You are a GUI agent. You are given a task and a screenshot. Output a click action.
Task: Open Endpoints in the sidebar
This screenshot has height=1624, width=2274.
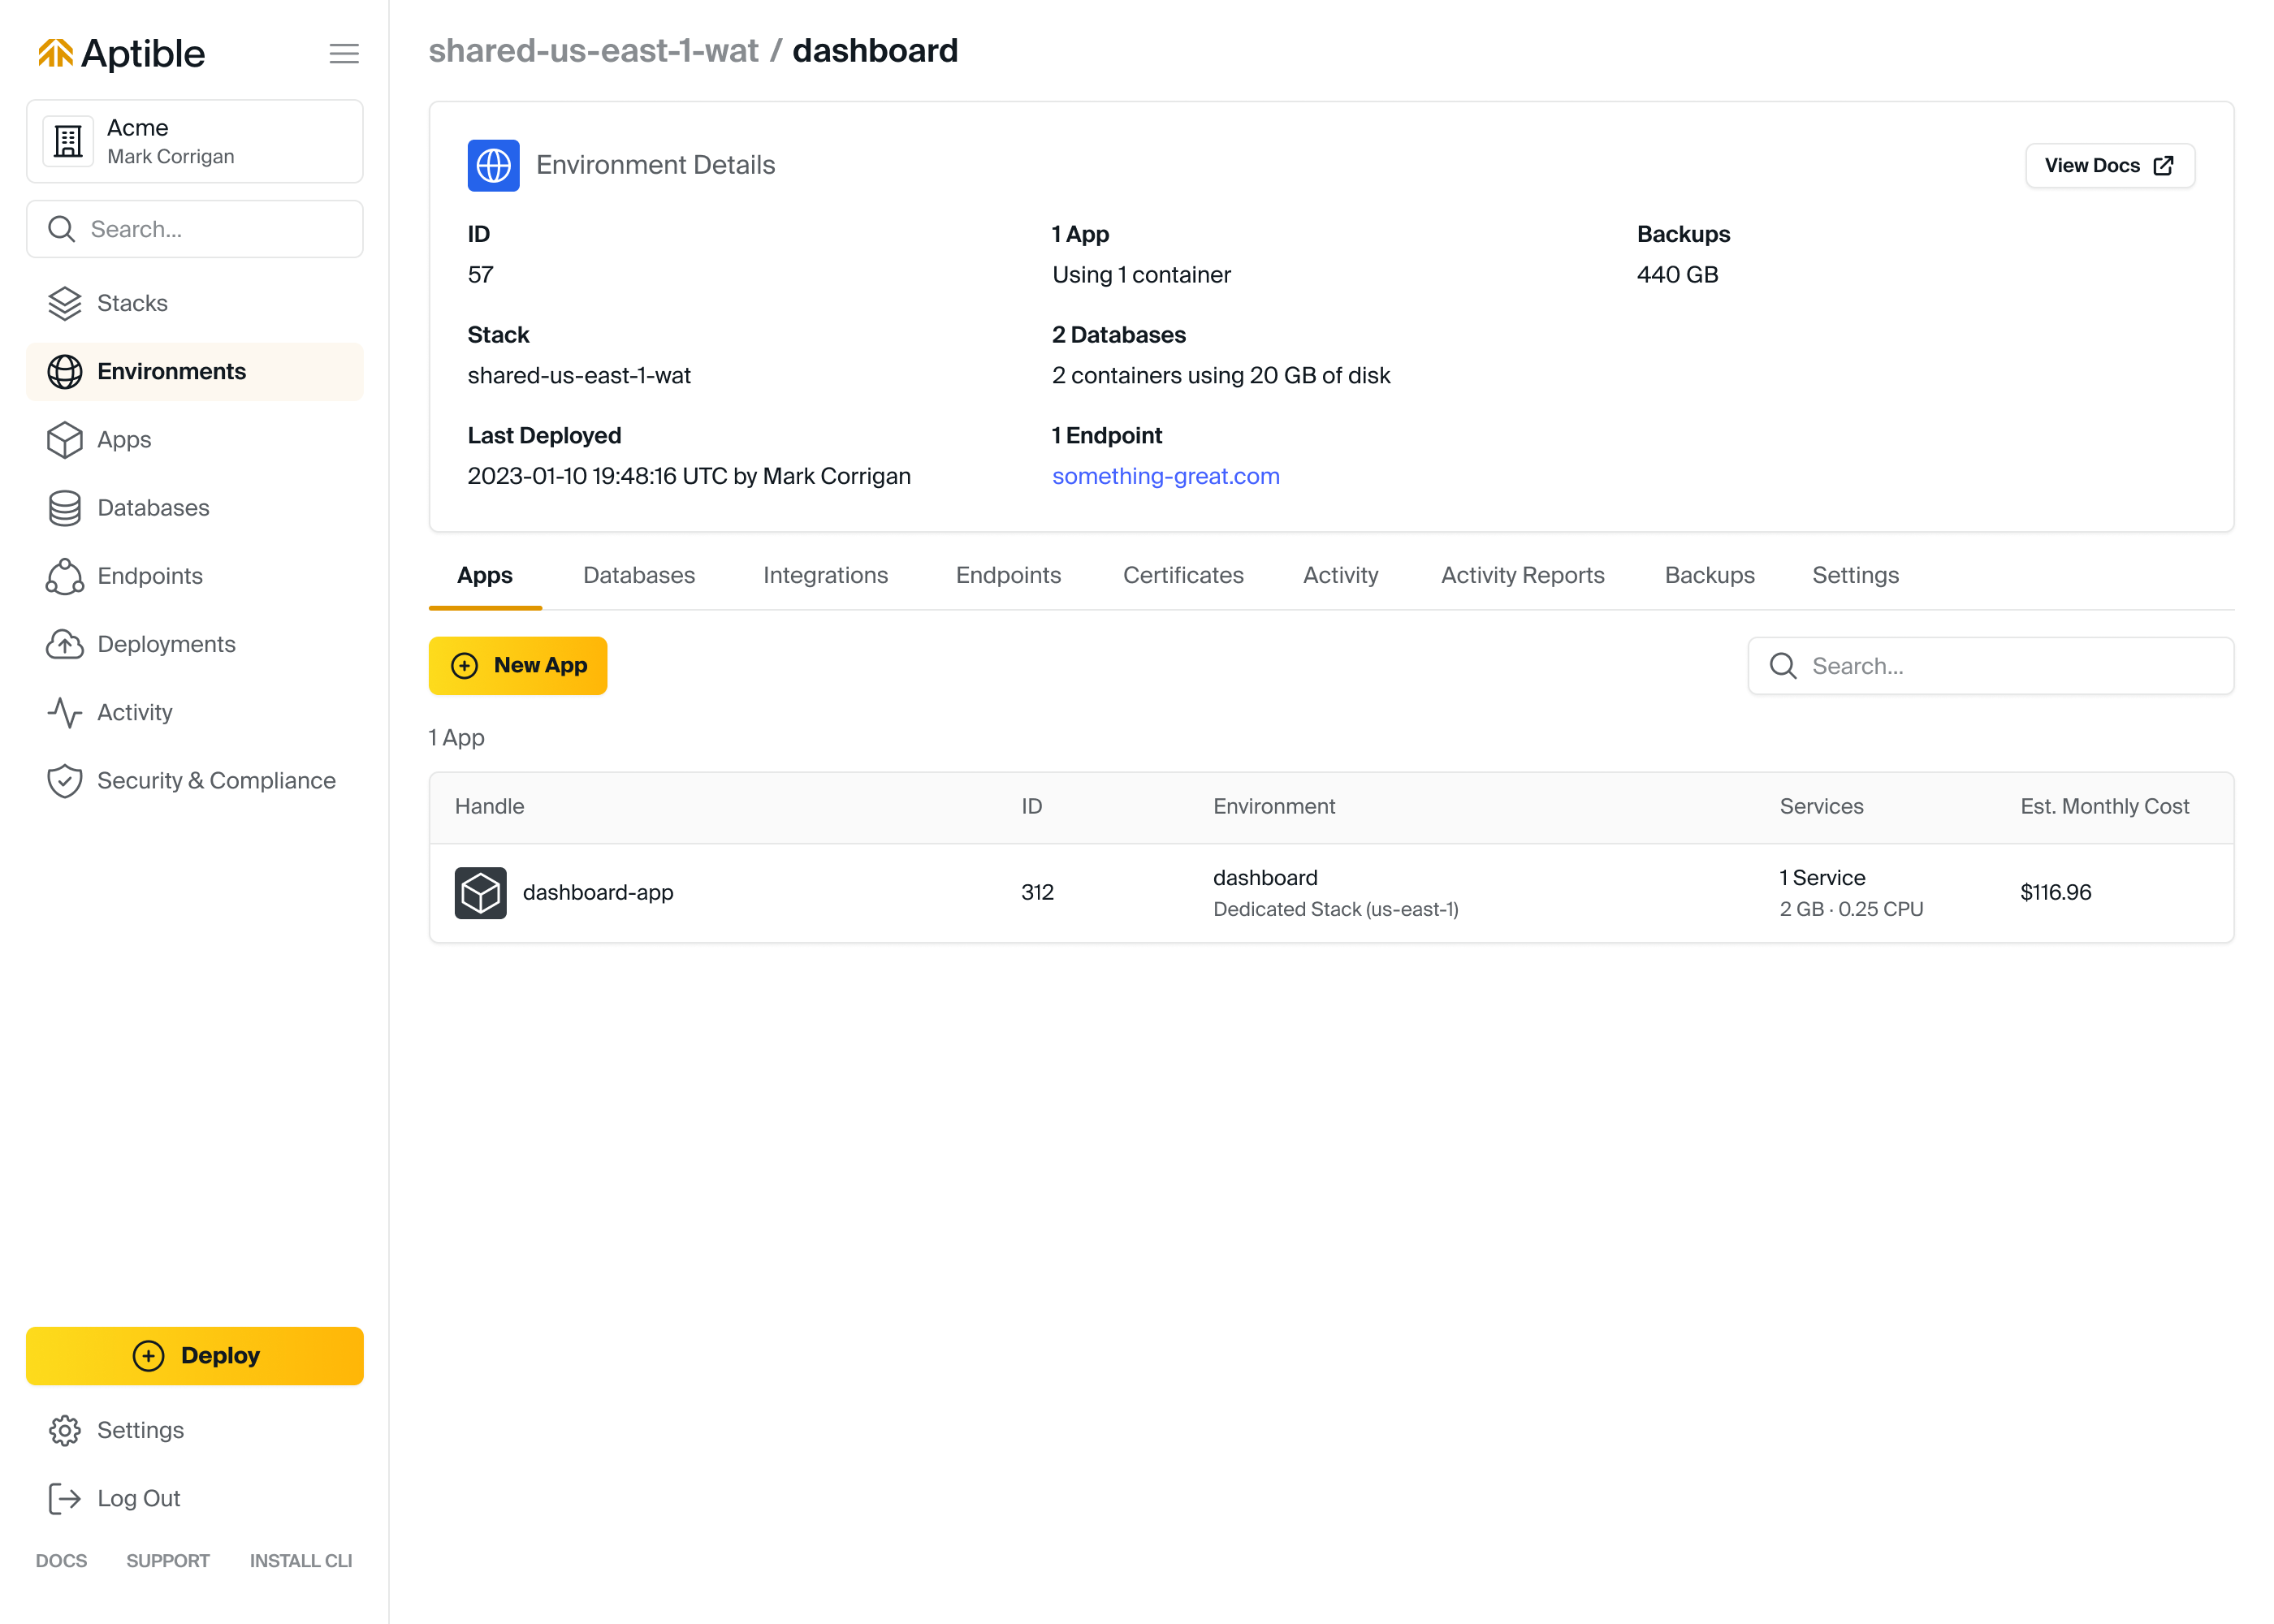pos(149,576)
